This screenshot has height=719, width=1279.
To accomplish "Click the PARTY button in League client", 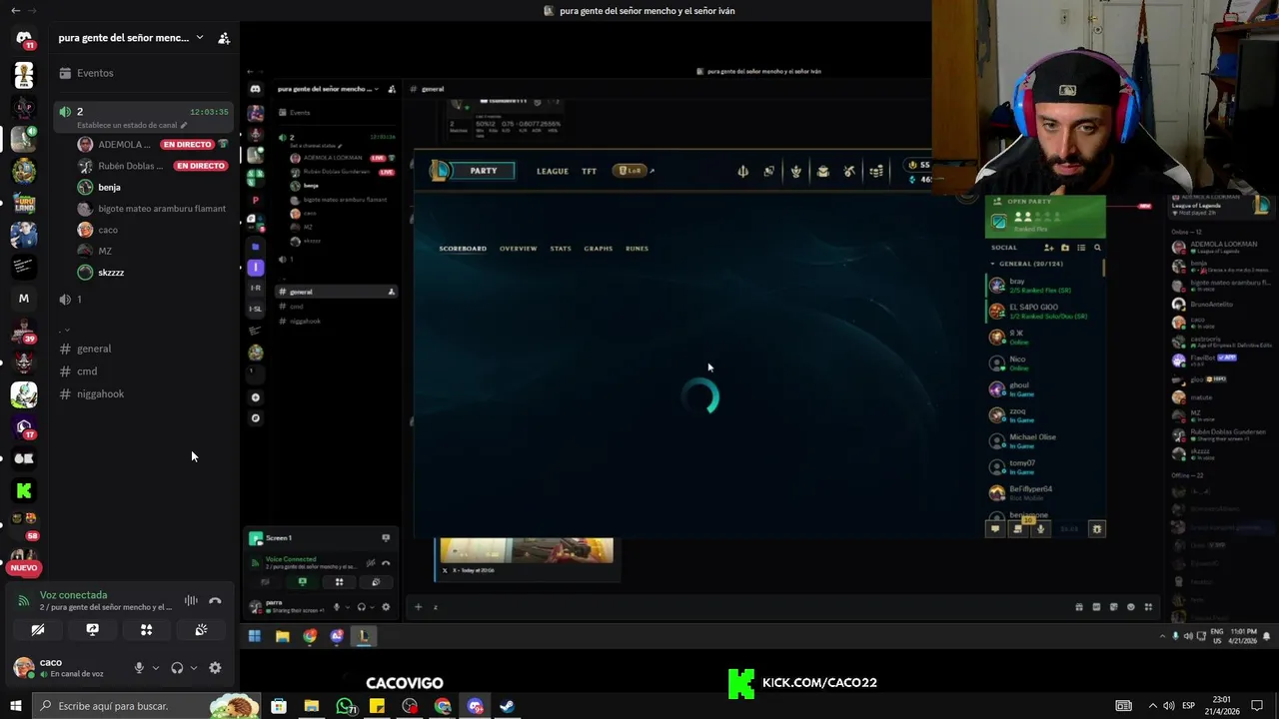I will [x=484, y=171].
